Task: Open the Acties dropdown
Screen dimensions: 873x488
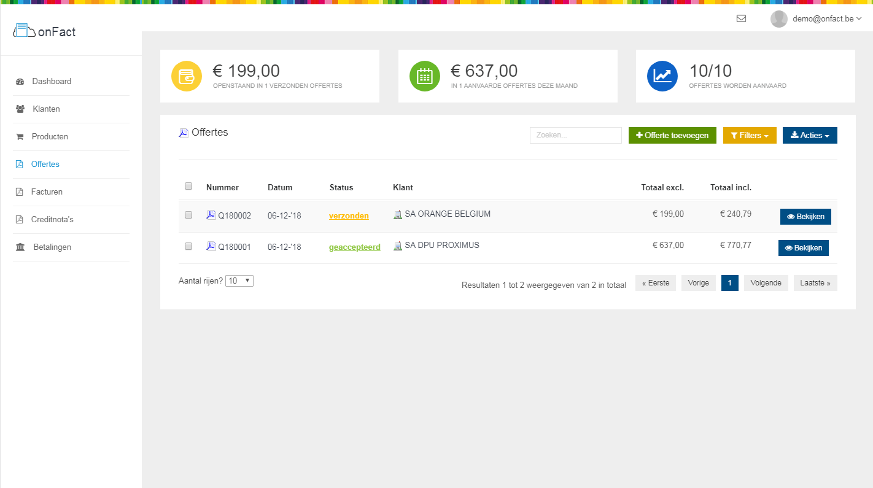Action: pyautogui.click(x=810, y=135)
